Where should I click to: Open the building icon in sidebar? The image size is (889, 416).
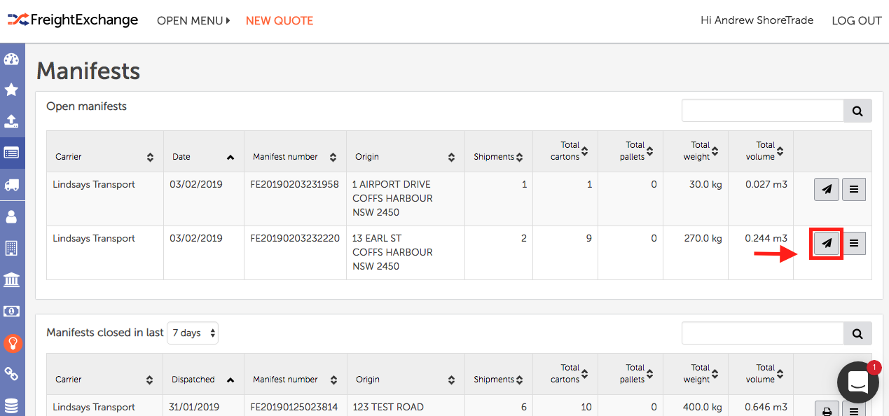coord(11,248)
